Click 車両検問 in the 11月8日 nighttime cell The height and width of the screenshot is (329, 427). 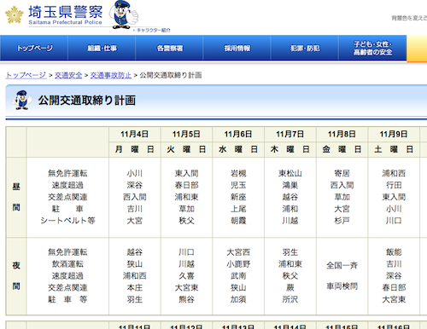pos(342,286)
